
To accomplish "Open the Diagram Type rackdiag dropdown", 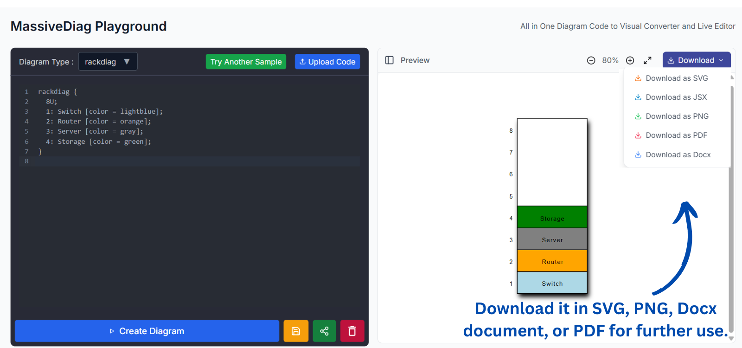I will tap(108, 62).
